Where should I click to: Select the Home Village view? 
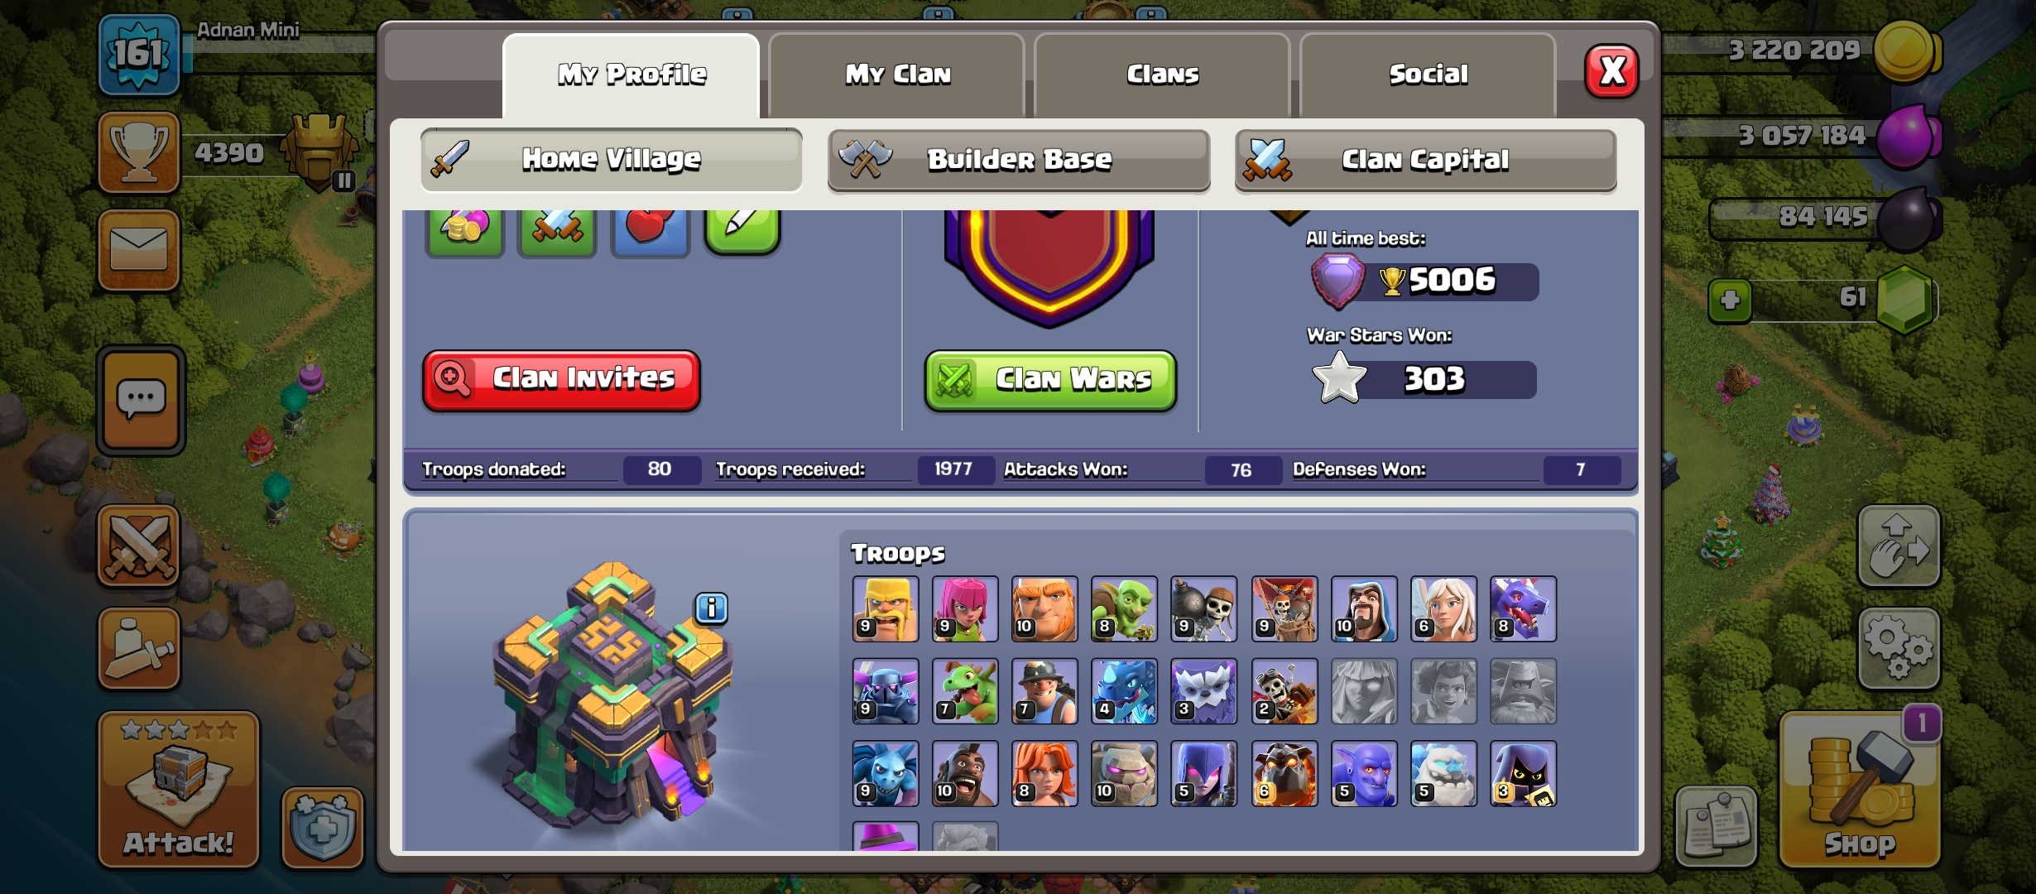612,159
